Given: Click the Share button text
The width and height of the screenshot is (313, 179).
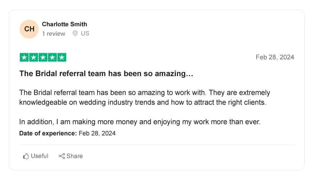Looking at the screenshot, I should 75,156.
